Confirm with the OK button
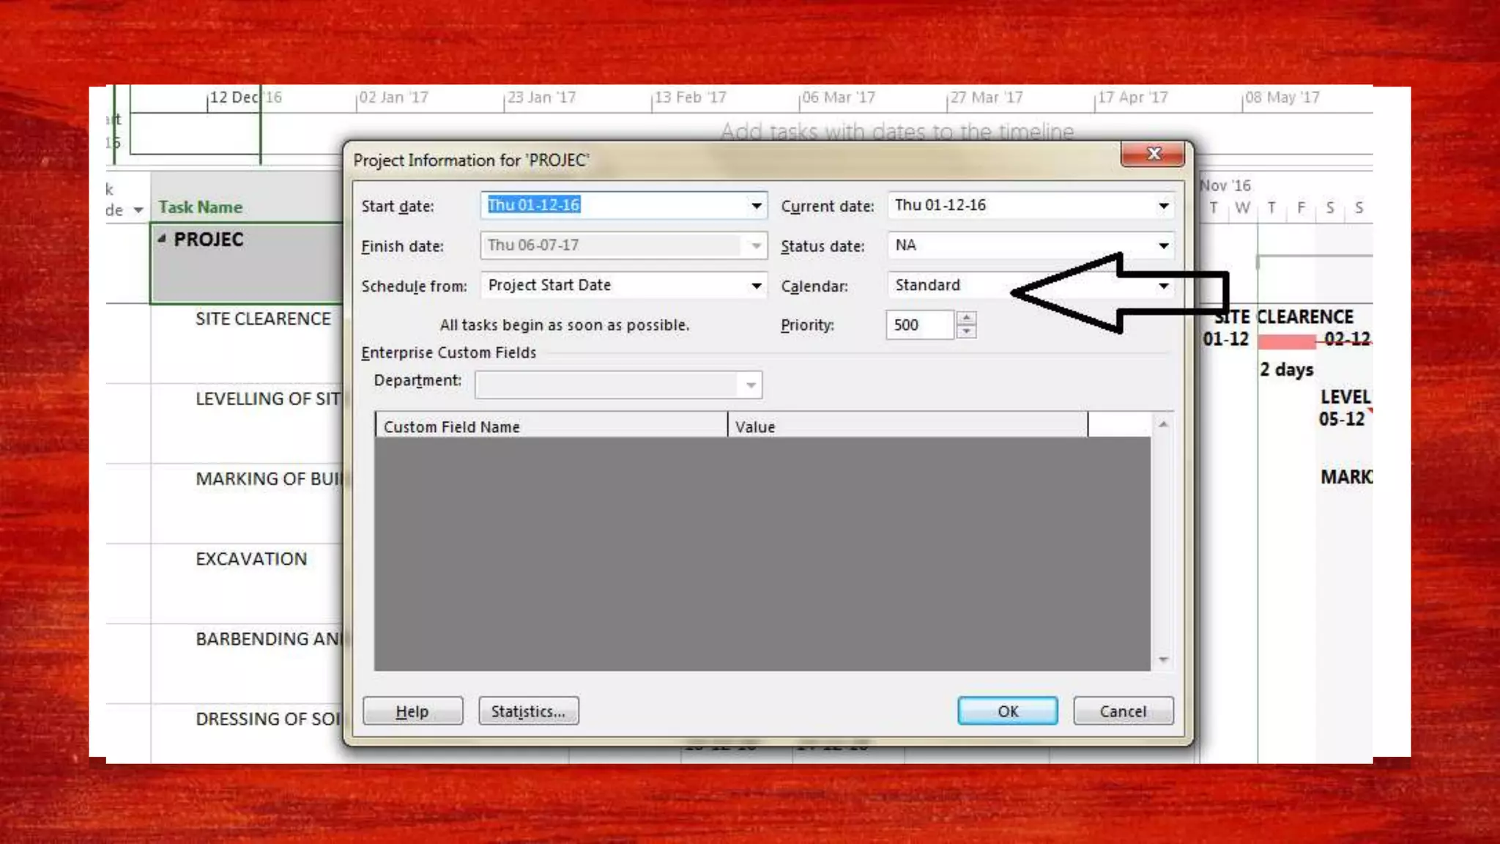1500x844 pixels. (1007, 711)
